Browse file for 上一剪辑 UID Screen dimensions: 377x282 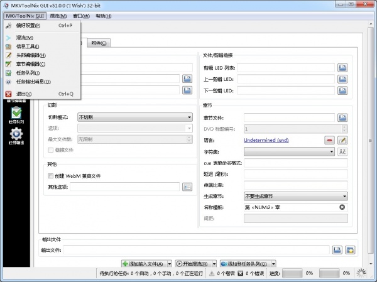(x=342, y=79)
